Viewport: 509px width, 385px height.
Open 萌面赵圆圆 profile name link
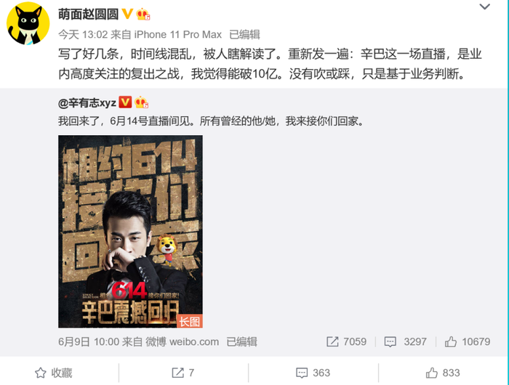point(88,15)
